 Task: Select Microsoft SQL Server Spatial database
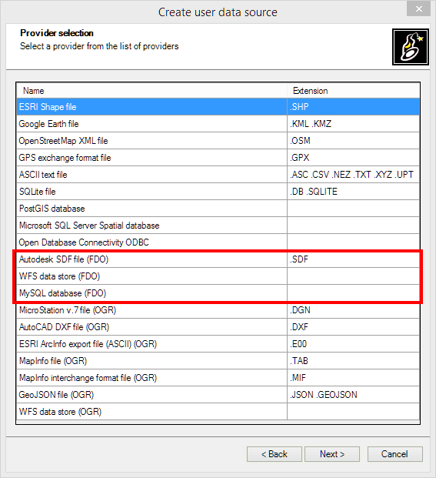(218, 226)
